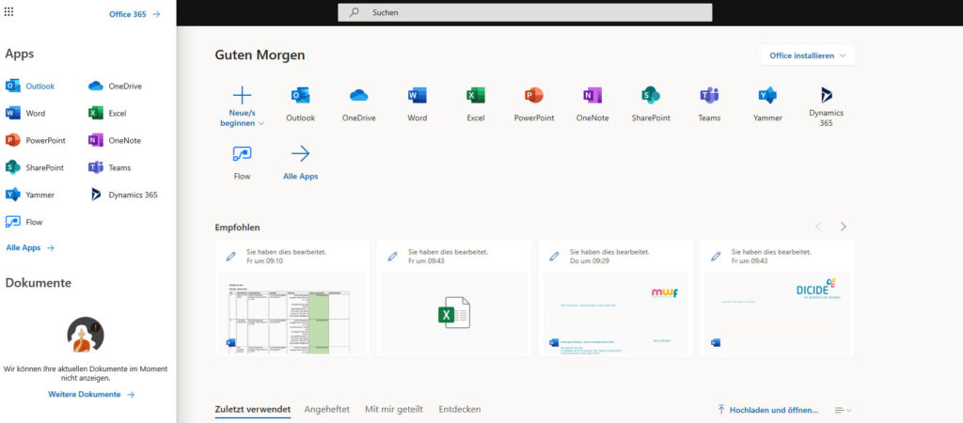Click the Guten Morgen heading
Screen dimensions: 963x423
tap(260, 55)
